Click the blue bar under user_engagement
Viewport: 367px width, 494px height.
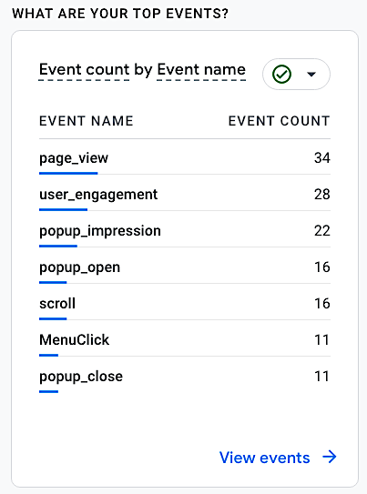coord(63,209)
